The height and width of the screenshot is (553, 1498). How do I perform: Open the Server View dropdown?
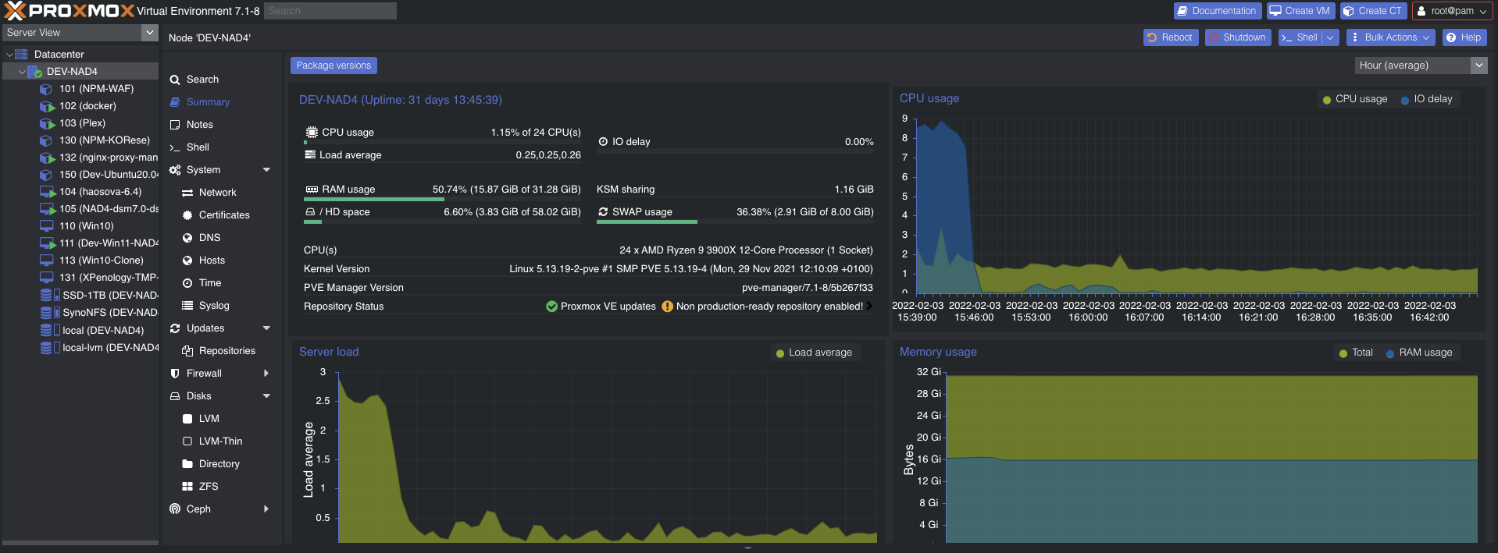point(150,33)
